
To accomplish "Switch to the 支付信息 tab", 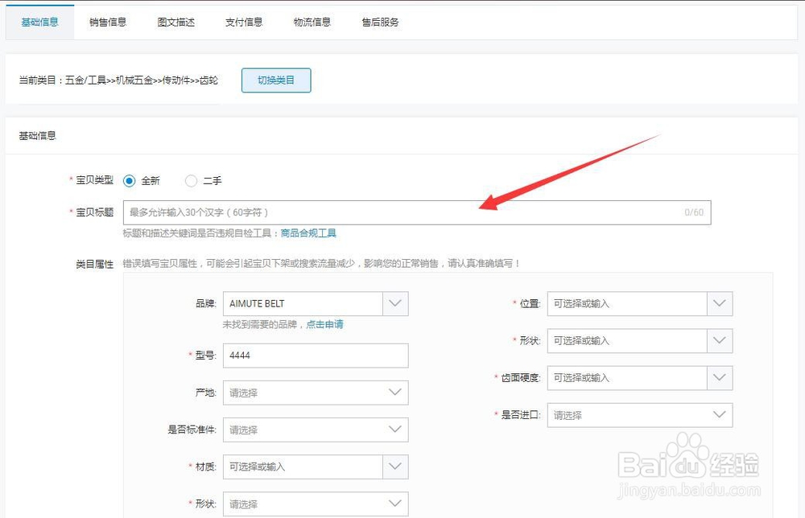I will click(243, 23).
